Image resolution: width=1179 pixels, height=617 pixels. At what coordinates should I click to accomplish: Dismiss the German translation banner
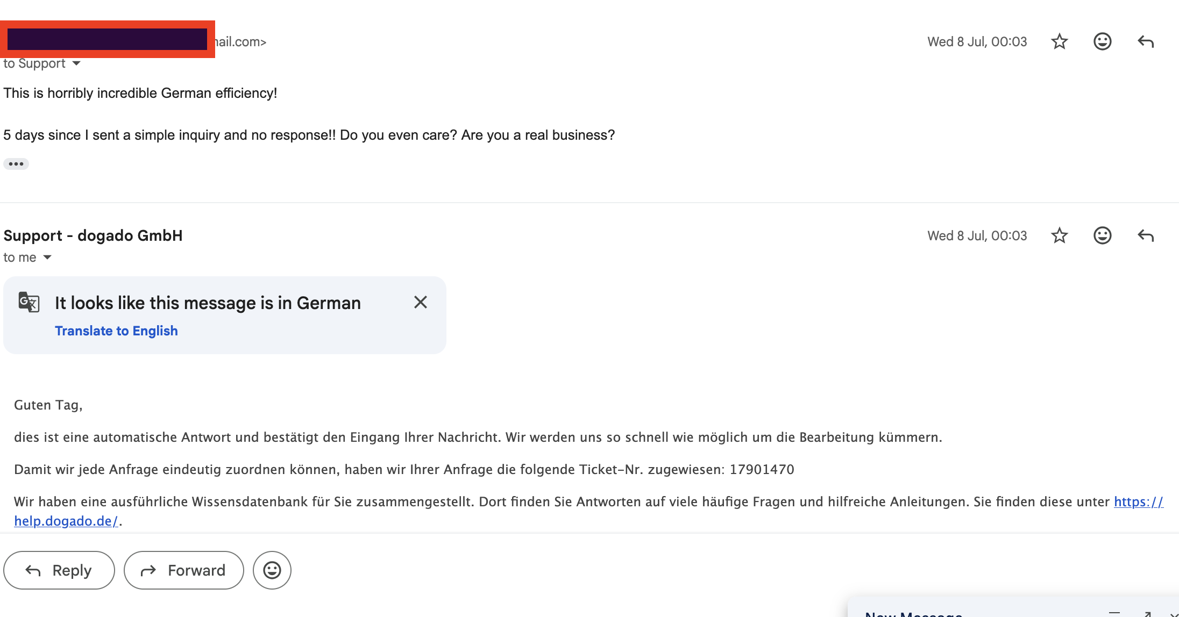[x=421, y=302]
